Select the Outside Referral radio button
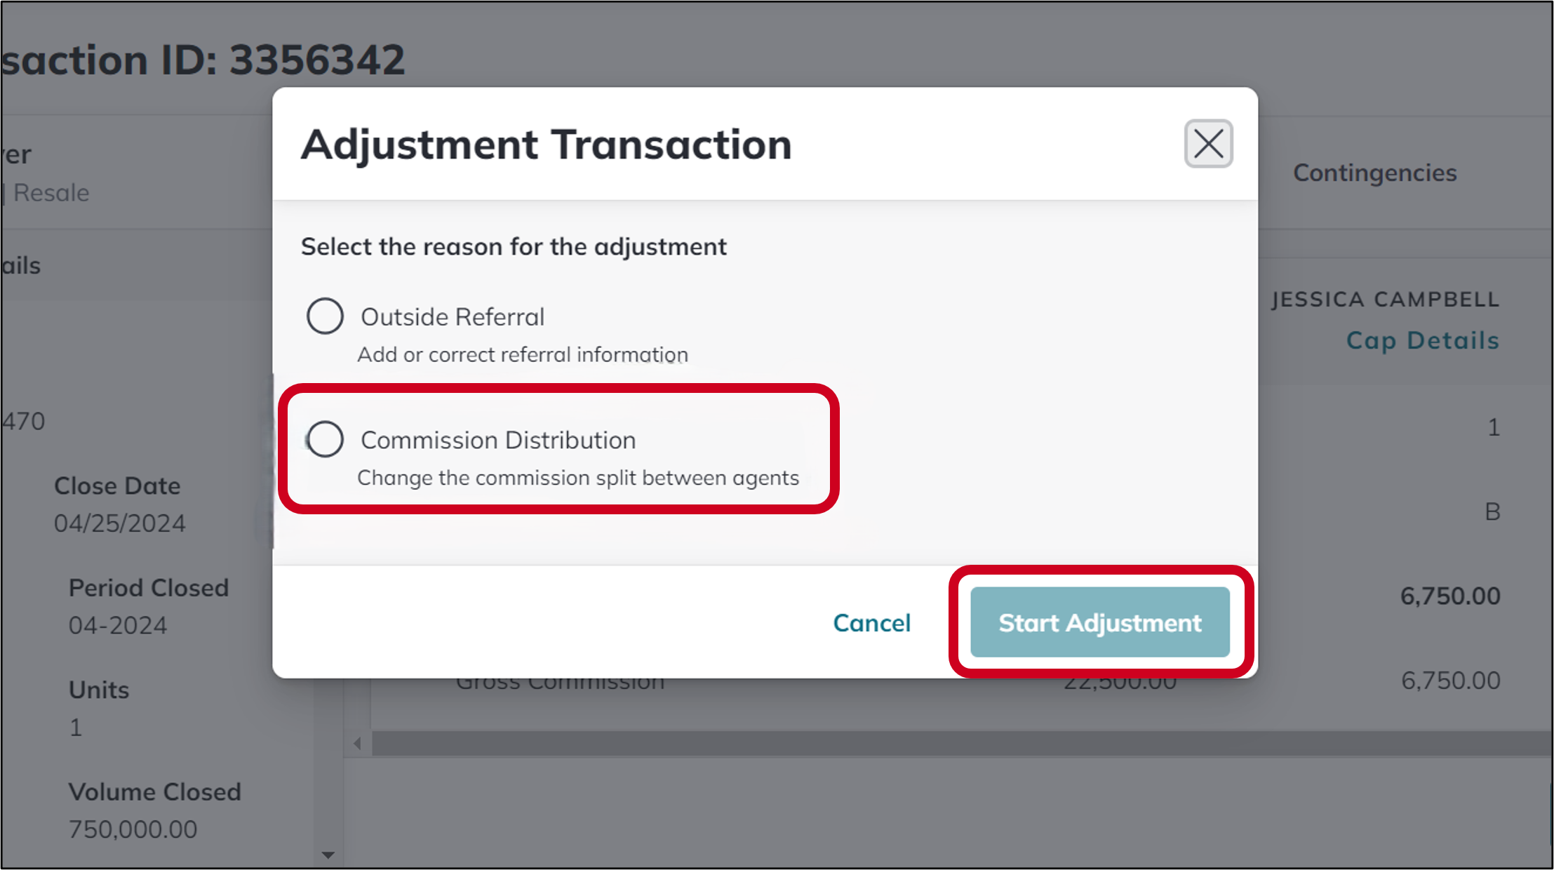This screenshot has width=1554, height=870. pos(325,316)
